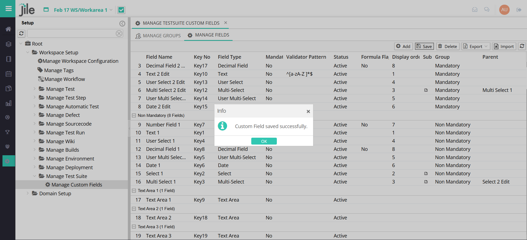Collapse the Setup panel with arrow icon
This screenshot has height=240, width=527.
coord(122,24)
